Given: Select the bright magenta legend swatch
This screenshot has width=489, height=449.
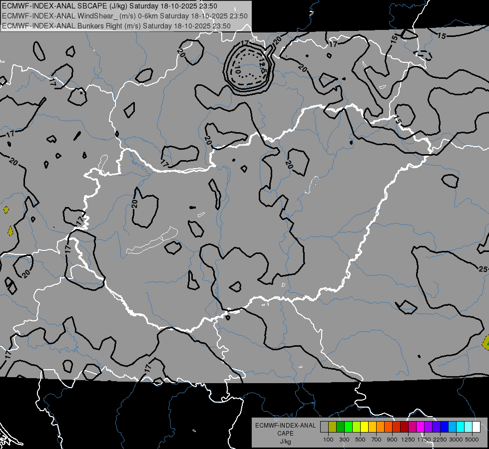Looking at the screenshot, I should pos(421,427).
